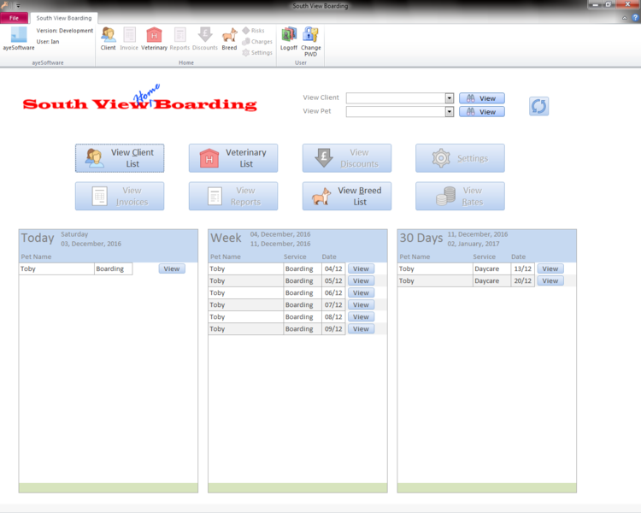This screenshot has height=513, width=641.
Task: Open the Veterinary List button
Action: click(x=233, y=158)
